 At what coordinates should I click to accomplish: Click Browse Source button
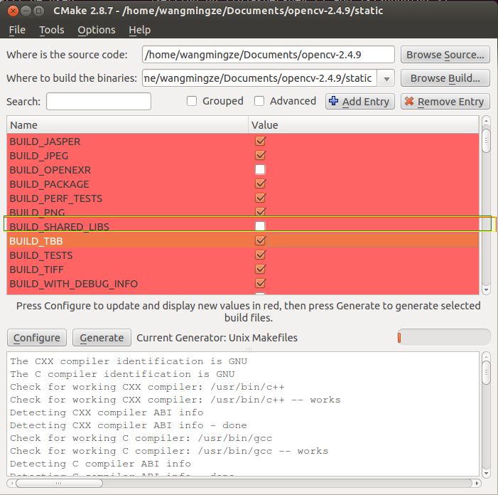pos(445,55)
